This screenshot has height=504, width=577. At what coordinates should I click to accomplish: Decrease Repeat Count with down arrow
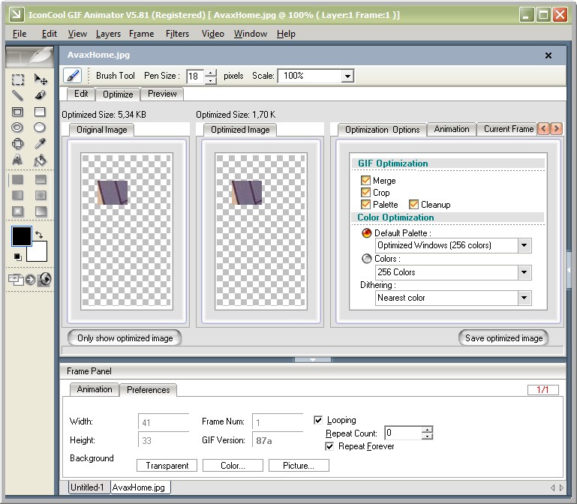427,436
